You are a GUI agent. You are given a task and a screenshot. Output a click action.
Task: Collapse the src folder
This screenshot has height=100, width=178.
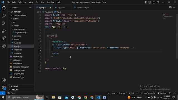21,22
